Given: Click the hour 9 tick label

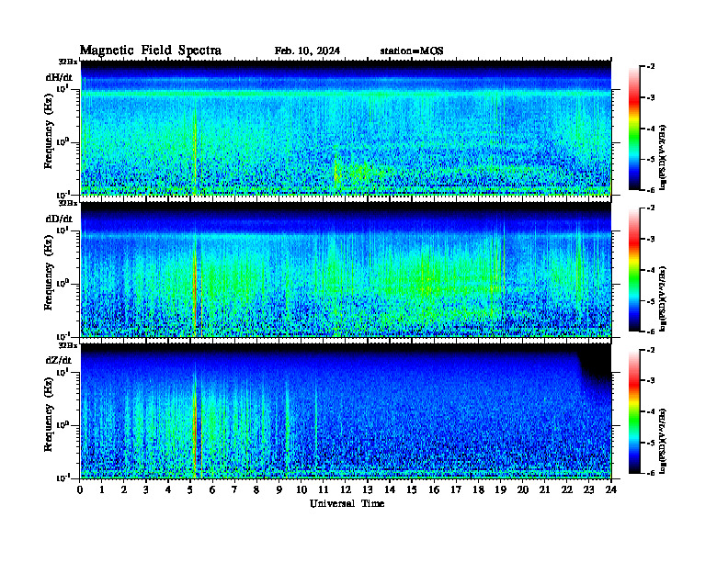Looking at the screenshot, I should click(279, 490).
